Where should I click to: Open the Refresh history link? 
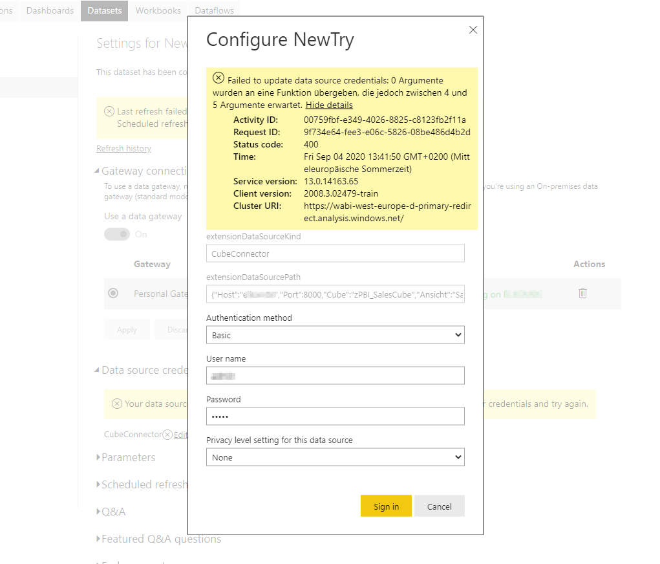pyautogui.click(x=123, y=148)
